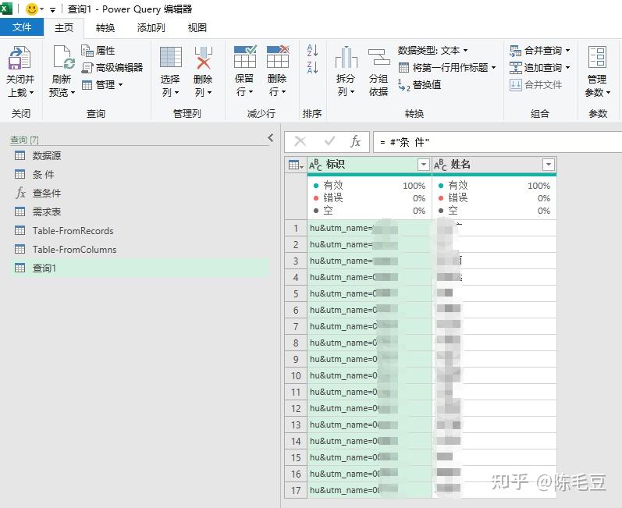This screenshot has width=622, height=508.
Task: Collapse the Queries pane with the chevron
Action: [271, 137]
